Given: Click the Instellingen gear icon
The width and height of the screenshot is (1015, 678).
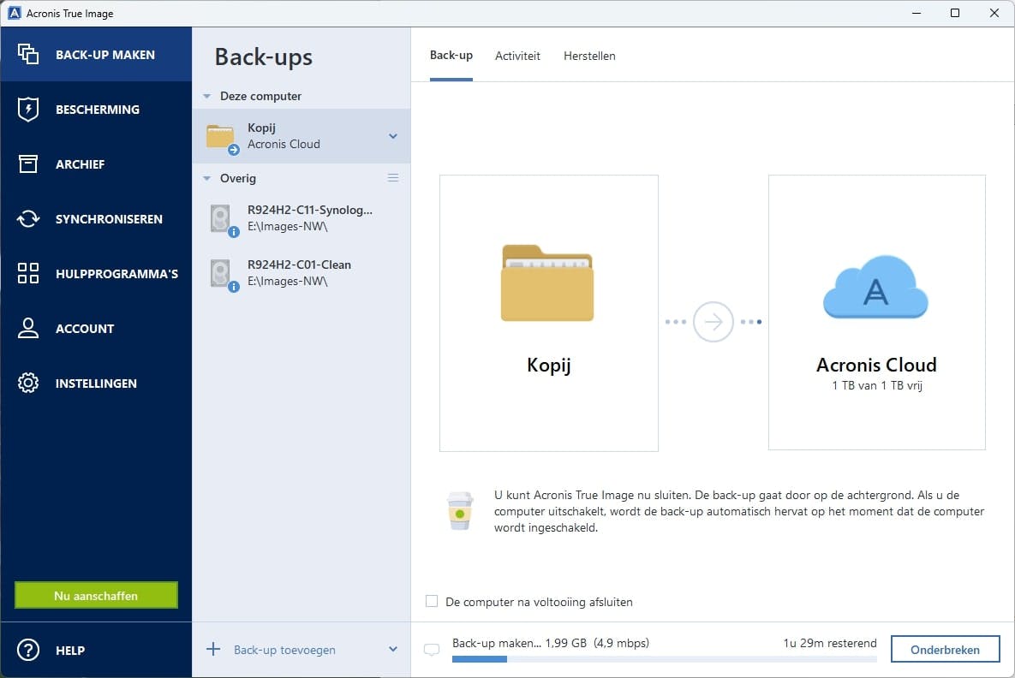Looking at the screenshot, I should tap(27, 383).
